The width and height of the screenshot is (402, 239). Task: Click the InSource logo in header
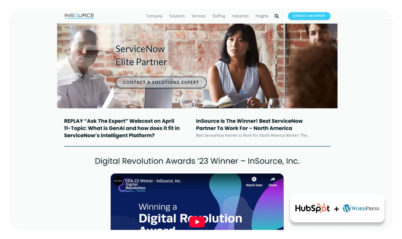click(79, 16)
